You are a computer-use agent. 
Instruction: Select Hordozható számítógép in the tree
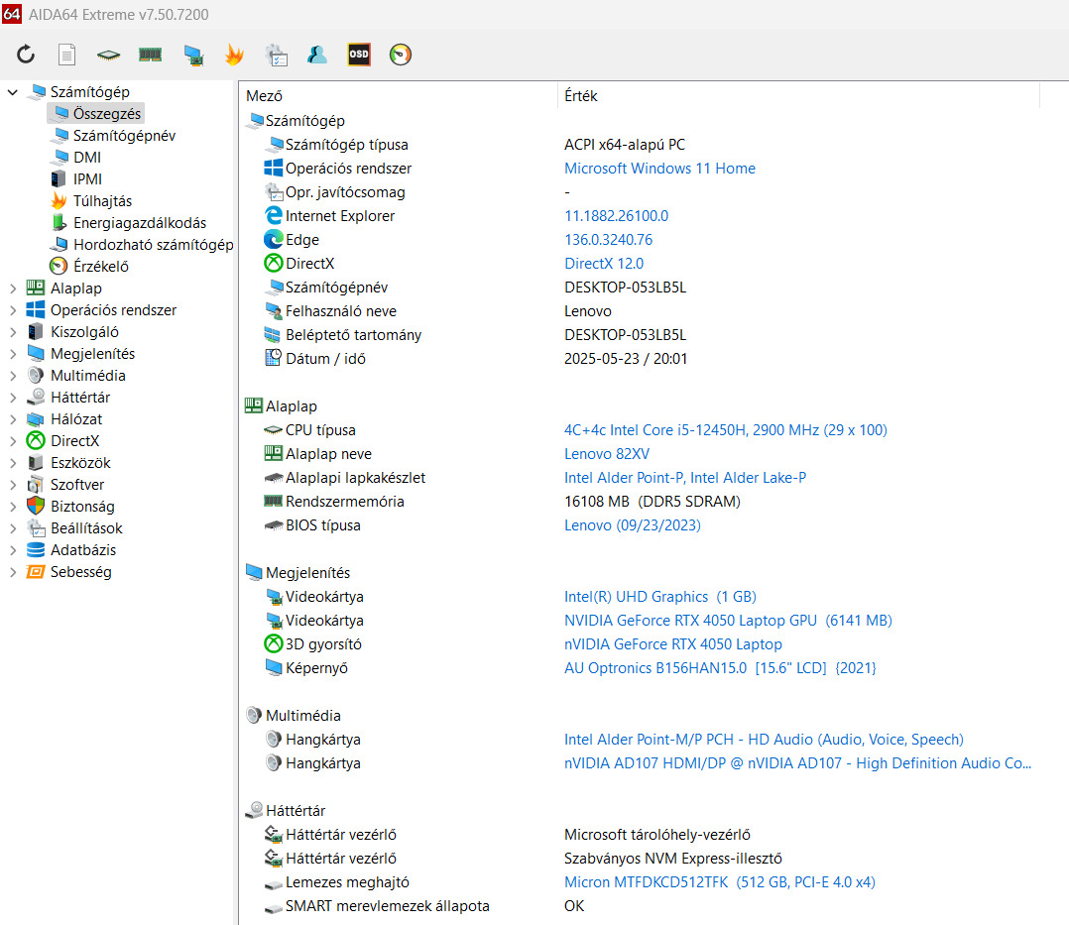tap(154, 245)
